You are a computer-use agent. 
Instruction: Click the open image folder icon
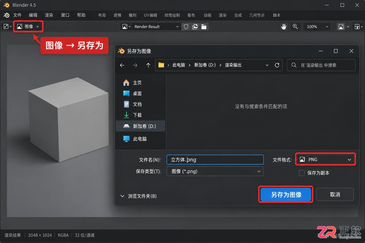click(204, 27)
